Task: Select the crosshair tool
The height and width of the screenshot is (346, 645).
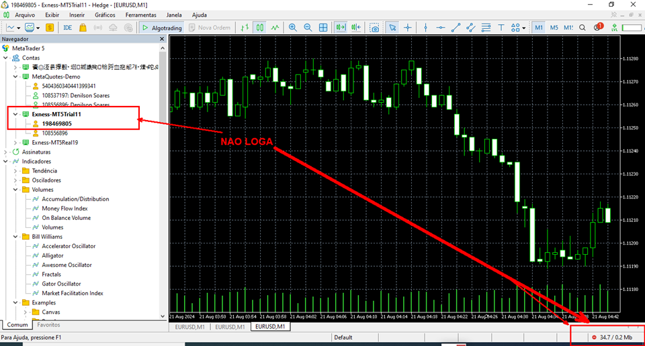Action: pyautogui.click(x=408, y=27)
